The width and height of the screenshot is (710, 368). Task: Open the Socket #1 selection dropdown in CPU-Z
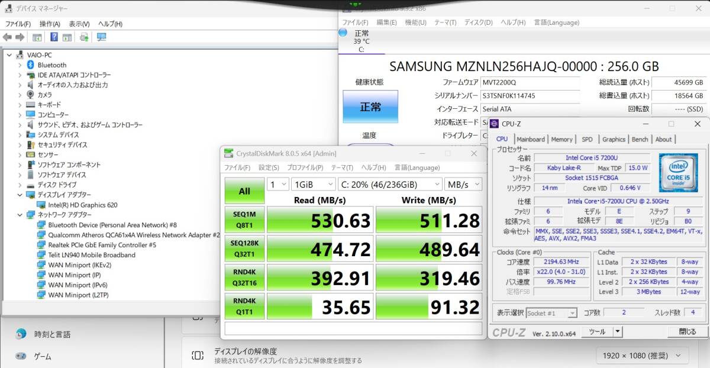click(x=551, y=313)
